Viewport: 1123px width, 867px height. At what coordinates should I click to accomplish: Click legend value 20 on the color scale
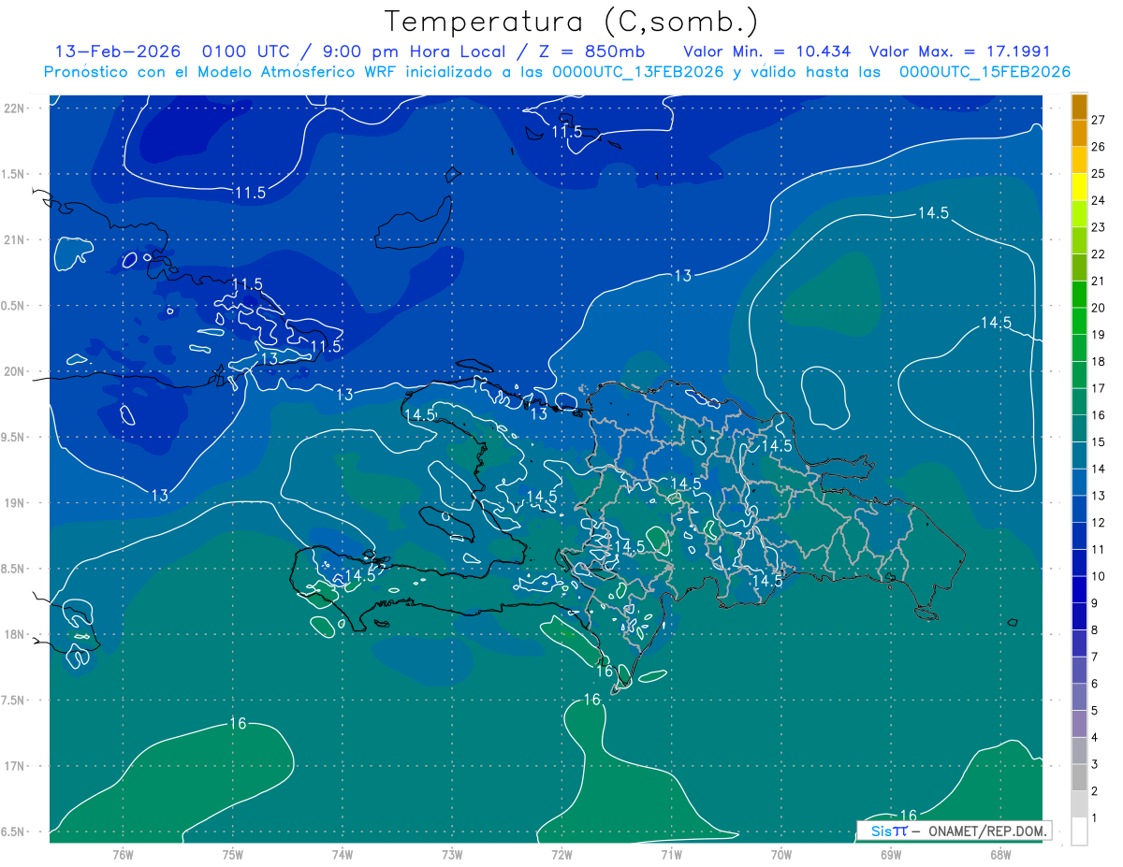click(1098, 308)
